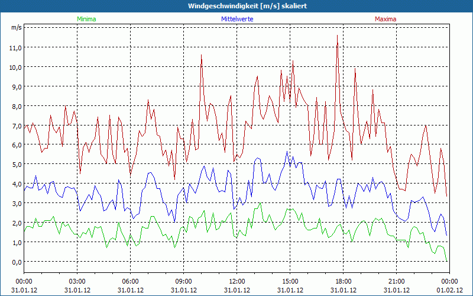Click the 15:00 time axis label

[290, 282]
